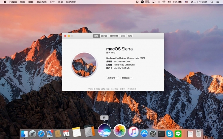Viewport: 223px width, 139px height.
Task: Open input source flag menu
Action: pyautogui.click(x=186, y=2)
